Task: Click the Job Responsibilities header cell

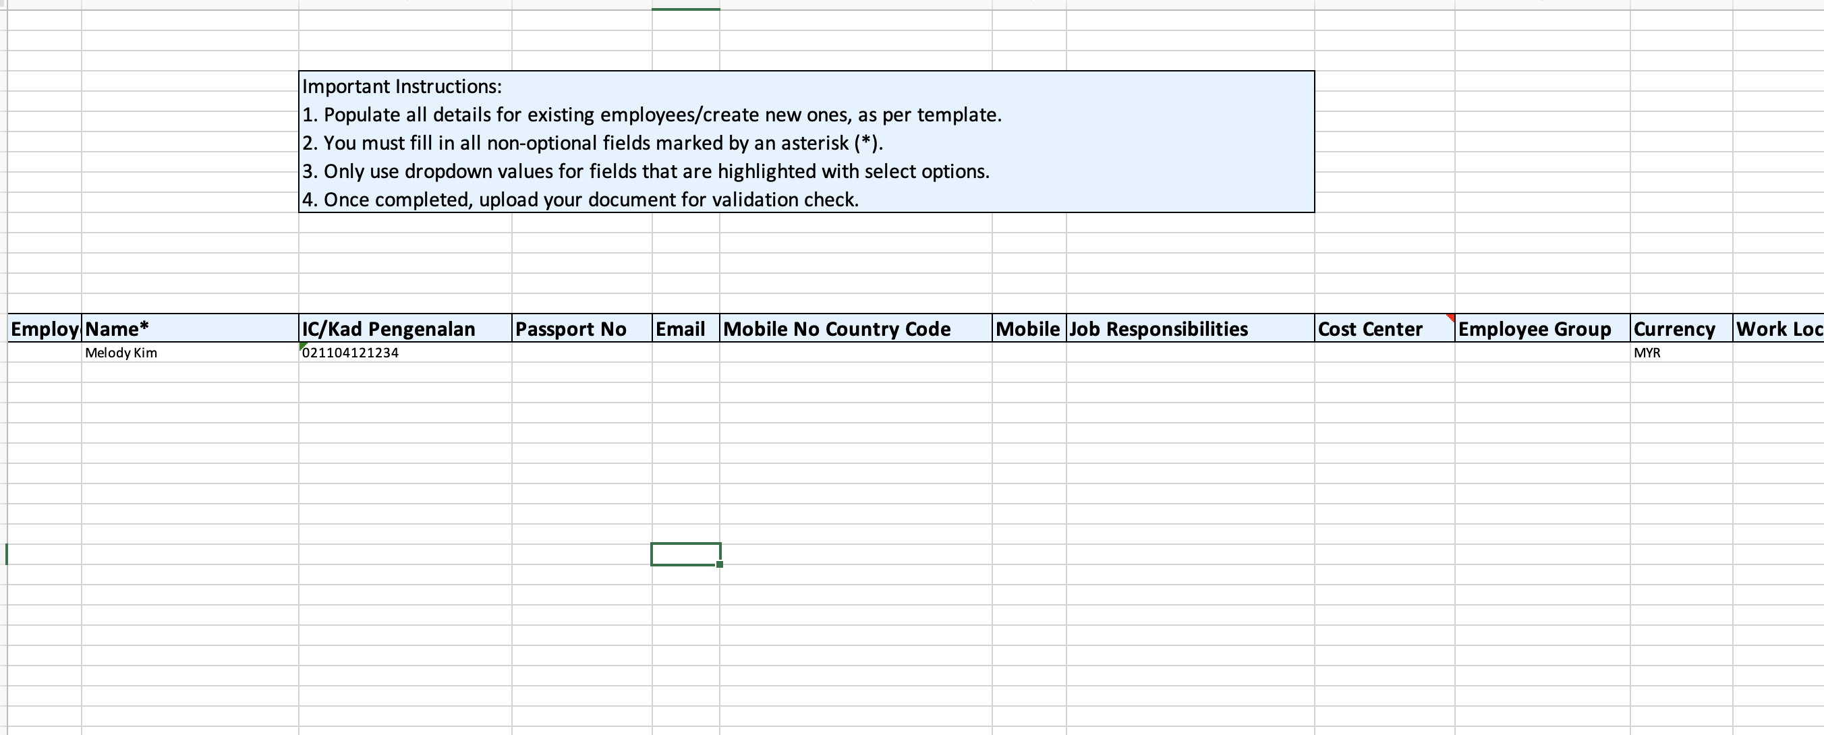Action: 1189,328
